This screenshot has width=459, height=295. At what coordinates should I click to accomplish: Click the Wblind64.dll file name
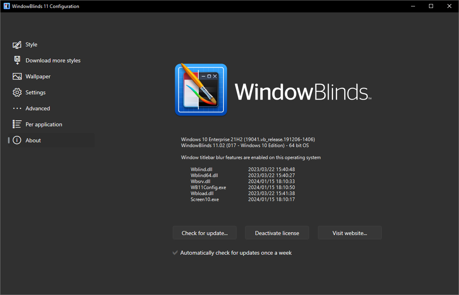coord(204,175)
